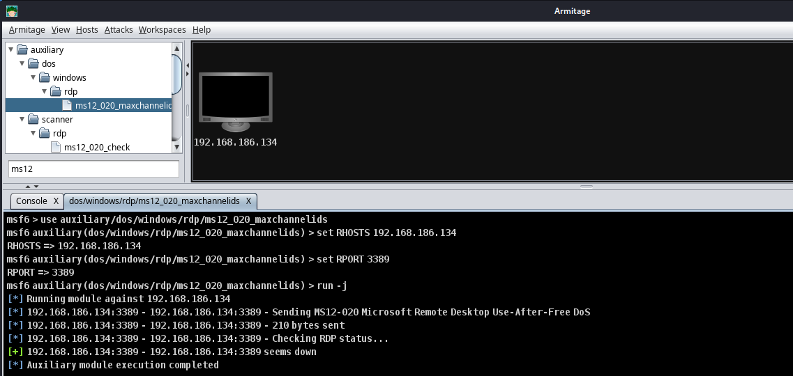793x376 pixels.
Task: Click the ms12_020_maxchannelids module file icon
Action: pyautogui.click(x=67, y=105)
